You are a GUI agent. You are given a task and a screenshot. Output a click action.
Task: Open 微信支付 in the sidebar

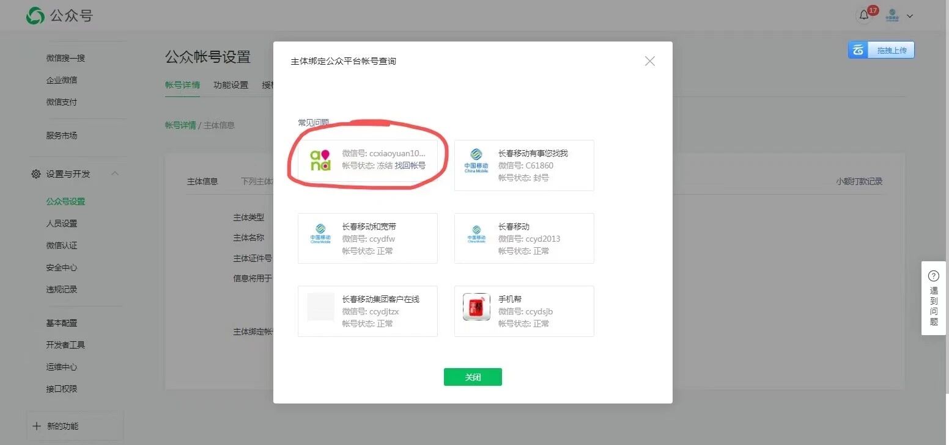pos(62,102)
